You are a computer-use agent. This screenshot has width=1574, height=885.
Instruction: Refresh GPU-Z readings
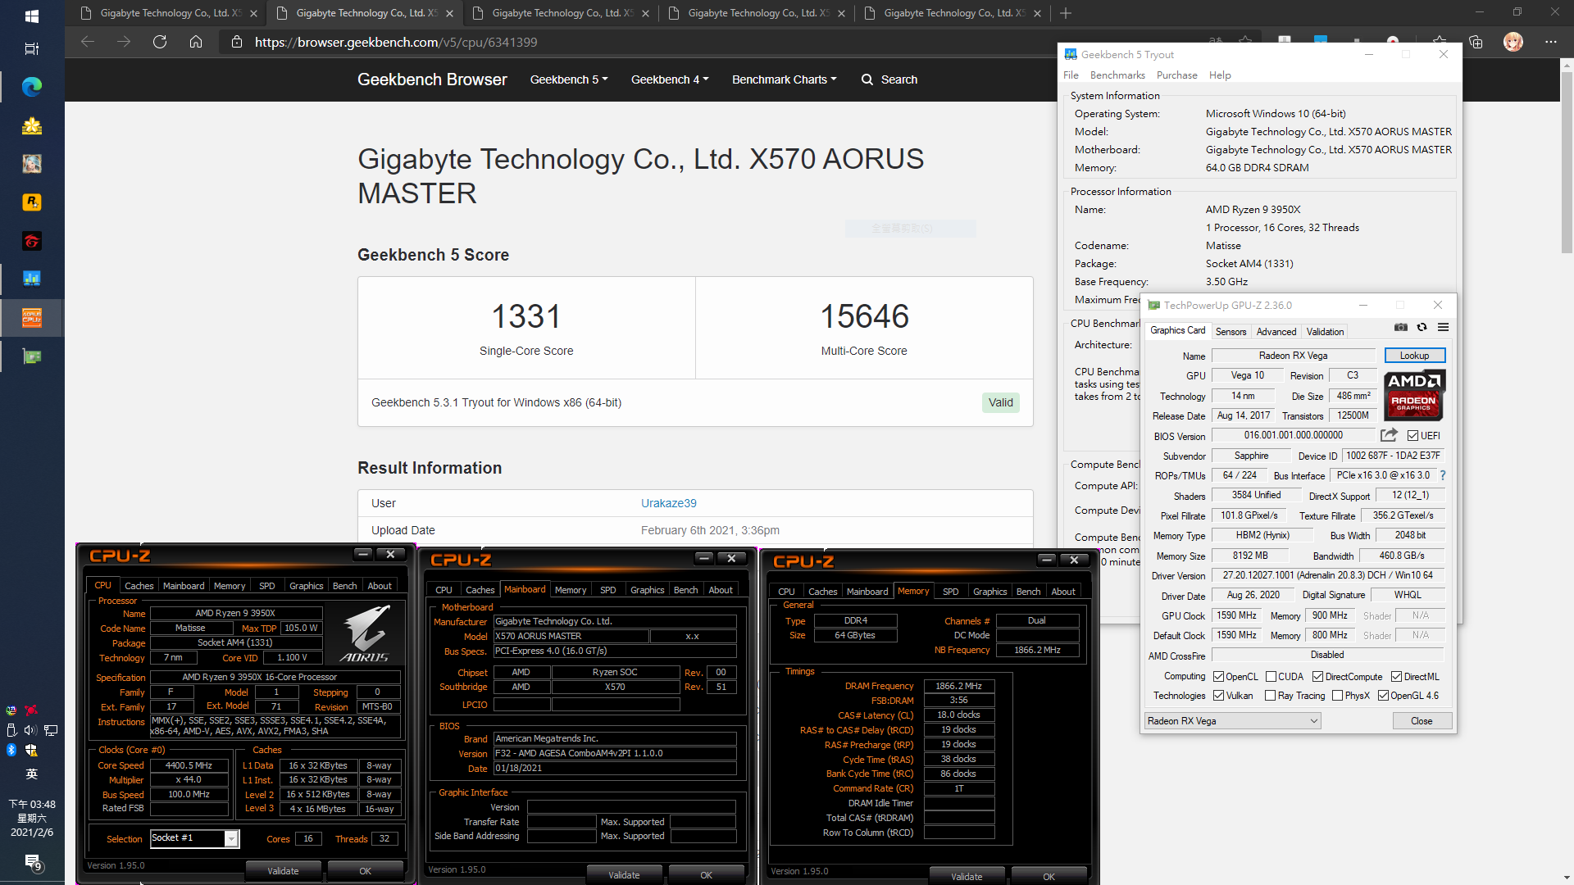click(1422, 327)
